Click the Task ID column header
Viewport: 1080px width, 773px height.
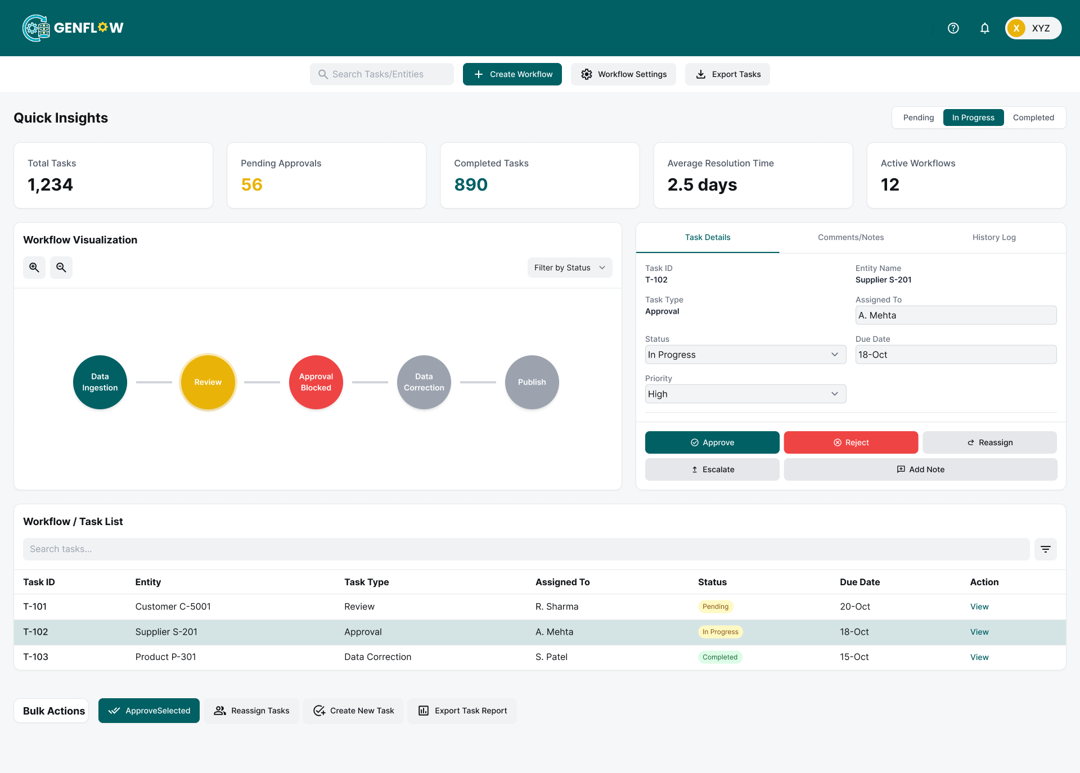39,582
